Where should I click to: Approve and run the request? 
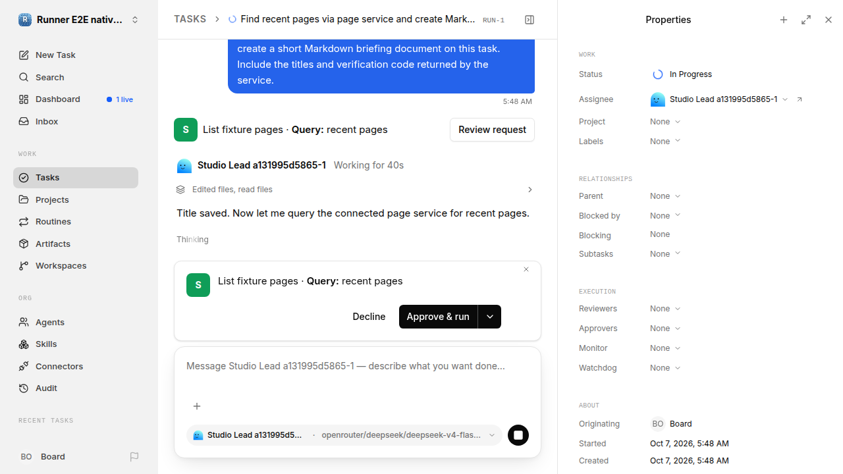click(438, 317)
